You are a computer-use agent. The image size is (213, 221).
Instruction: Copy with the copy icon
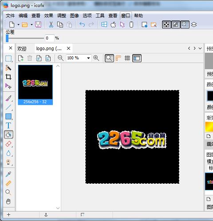click(x=60, y=24)
